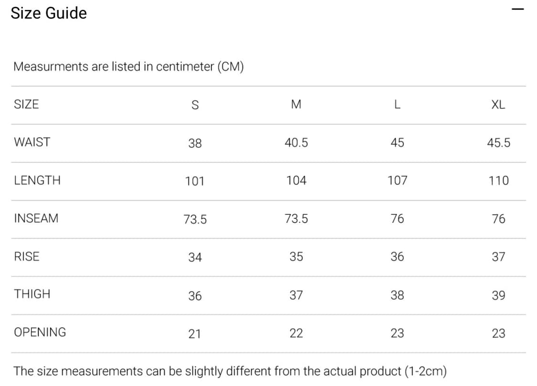This screenshot has width=537, height=386.
Task: Click the THIGH row label
Action: [x=32, y=294]
